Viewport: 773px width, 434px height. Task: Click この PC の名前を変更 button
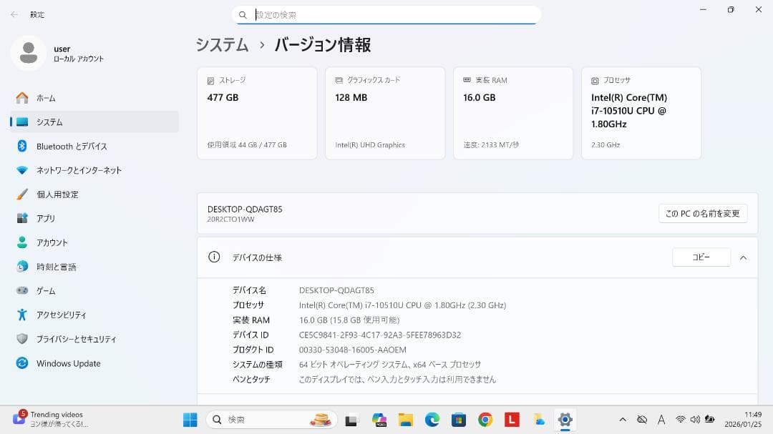coord(703,213)
